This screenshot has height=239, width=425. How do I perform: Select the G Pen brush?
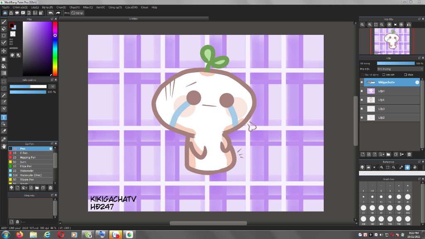click(31, 153)
